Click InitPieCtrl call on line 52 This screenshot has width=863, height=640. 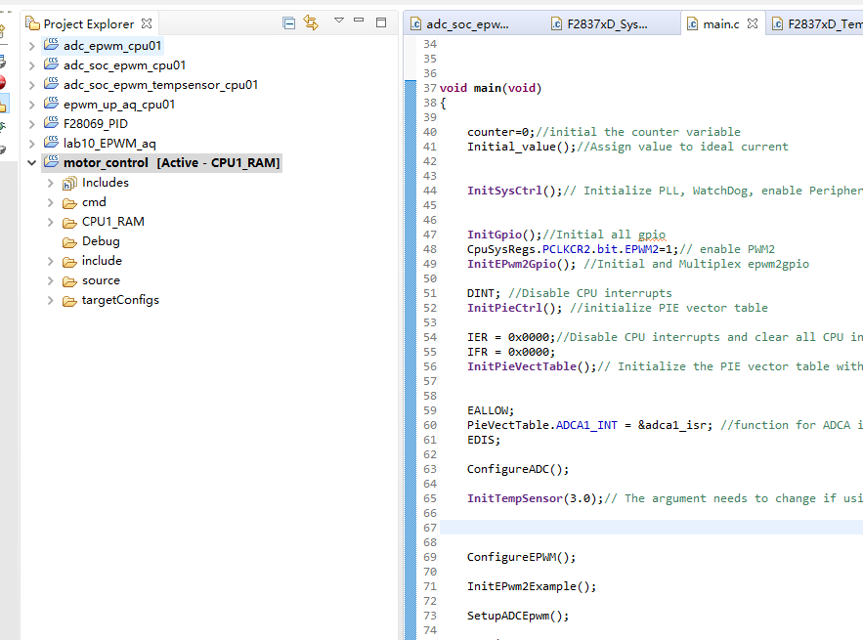504,308
